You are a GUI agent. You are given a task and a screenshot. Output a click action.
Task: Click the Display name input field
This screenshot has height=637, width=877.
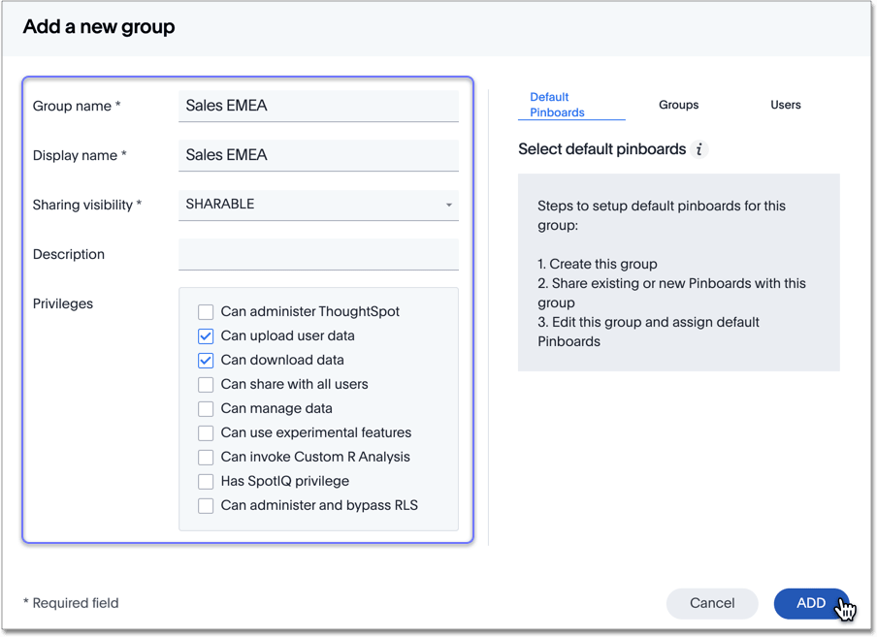pos(318,155)
